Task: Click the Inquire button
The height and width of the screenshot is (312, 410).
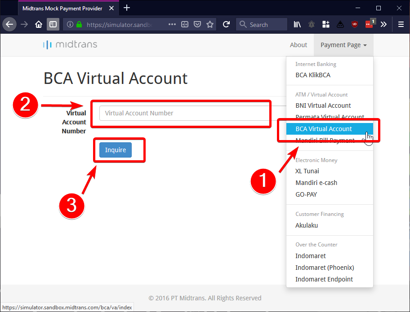Action: (115, 150)
